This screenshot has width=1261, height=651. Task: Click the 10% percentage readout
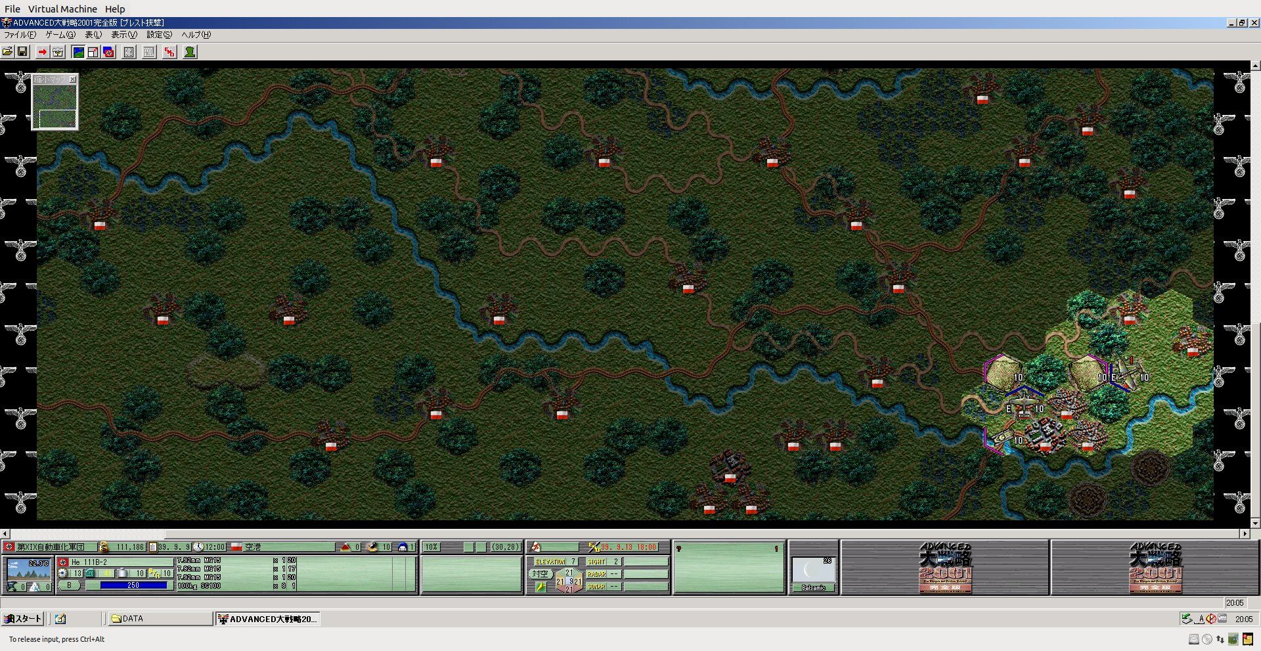[431, 547]
